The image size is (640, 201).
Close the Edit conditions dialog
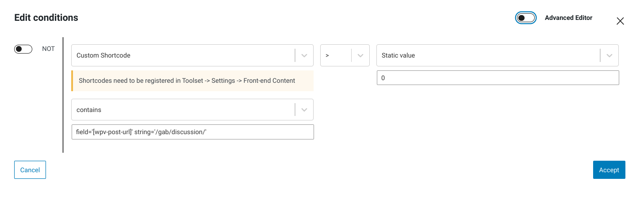(x=620, y=21)
